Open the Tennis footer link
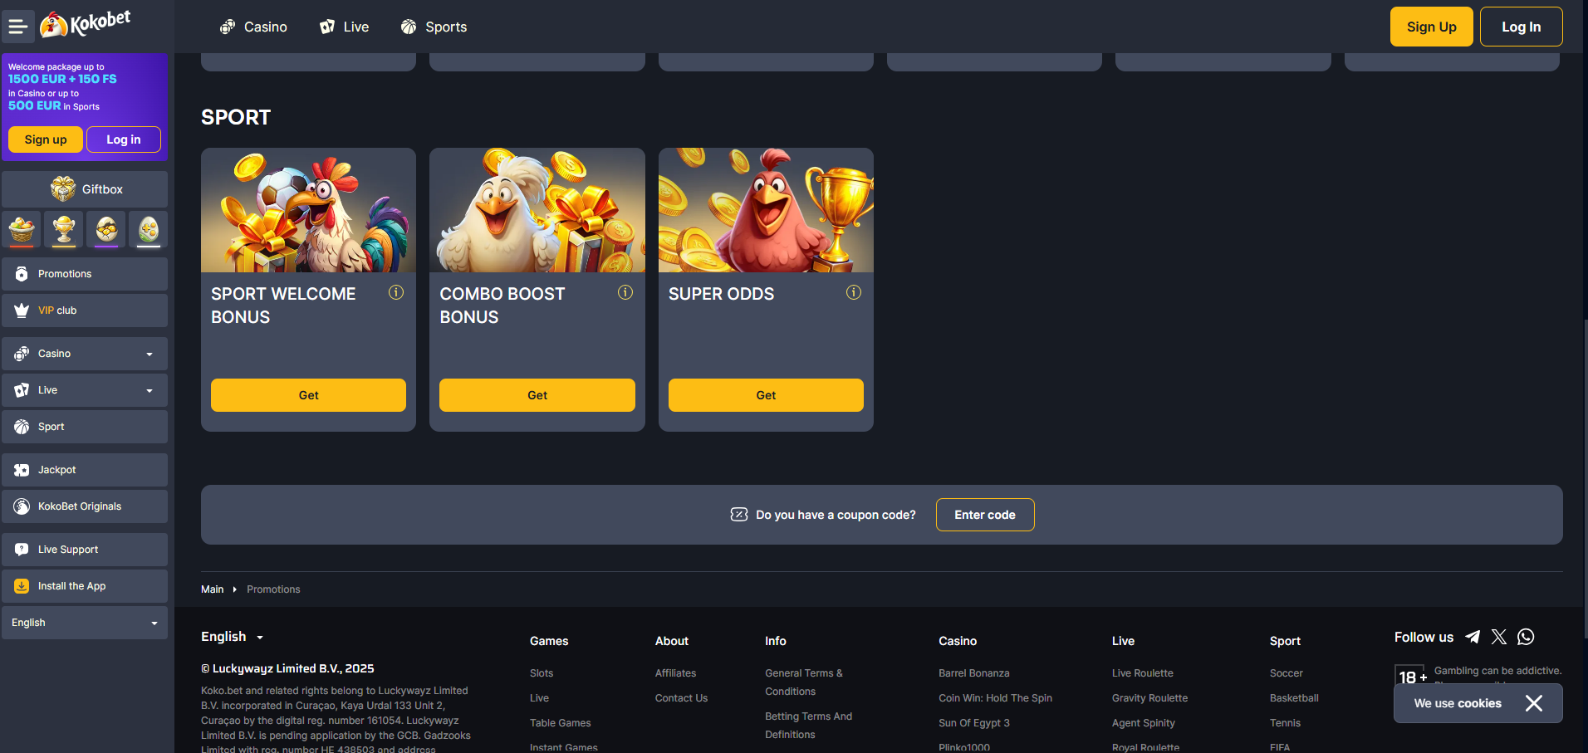The image size is (1588, 753). (1286, 723)
